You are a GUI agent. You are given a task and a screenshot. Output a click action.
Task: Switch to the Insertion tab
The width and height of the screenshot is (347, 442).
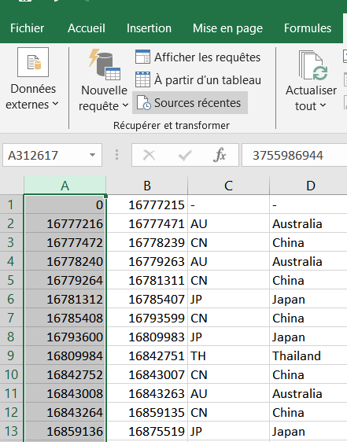pyautogui.click(x=149, y=28)
